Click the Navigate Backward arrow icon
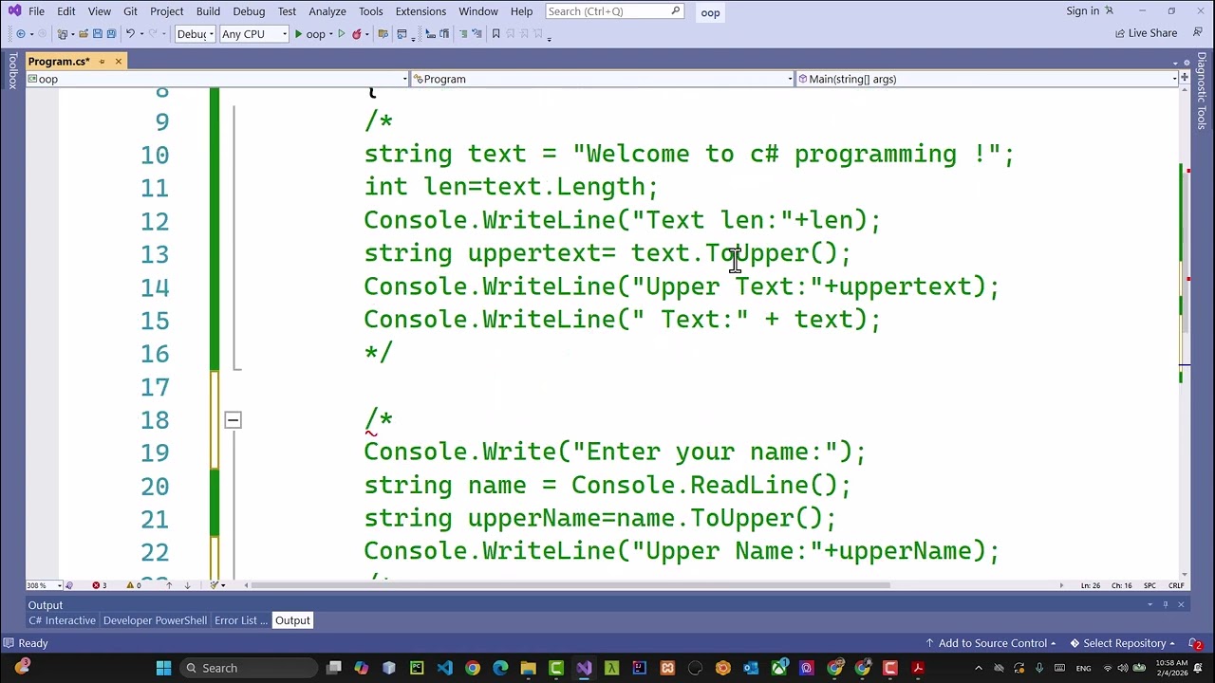The width and height of the screenshot is (1215, 683). point(21,34)
